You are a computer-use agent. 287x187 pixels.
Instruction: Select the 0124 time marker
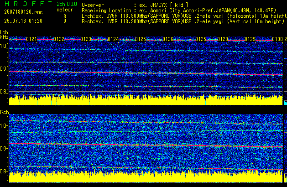113,39
